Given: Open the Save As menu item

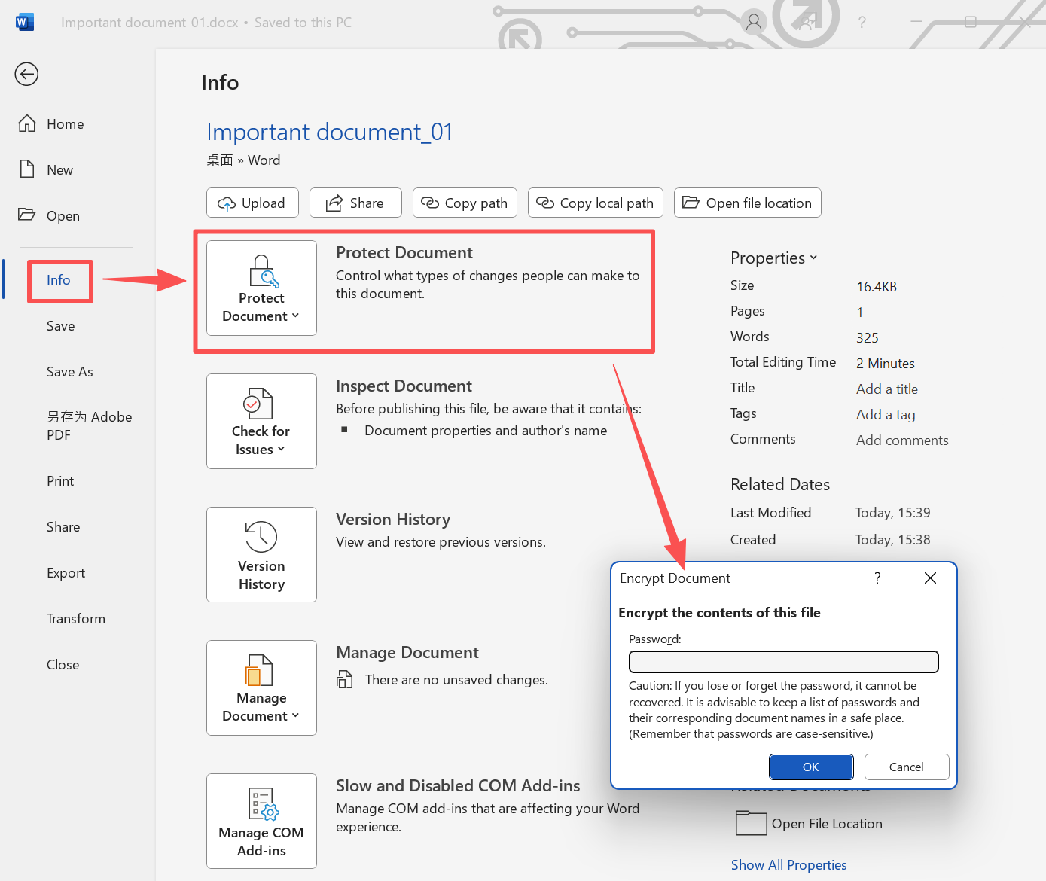Looking at the screenshot, I should 70,372.
